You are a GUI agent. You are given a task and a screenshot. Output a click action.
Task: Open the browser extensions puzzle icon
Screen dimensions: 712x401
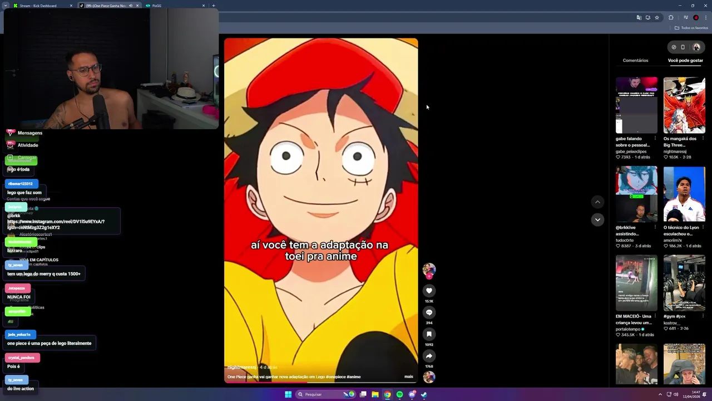tap(671, 17)
